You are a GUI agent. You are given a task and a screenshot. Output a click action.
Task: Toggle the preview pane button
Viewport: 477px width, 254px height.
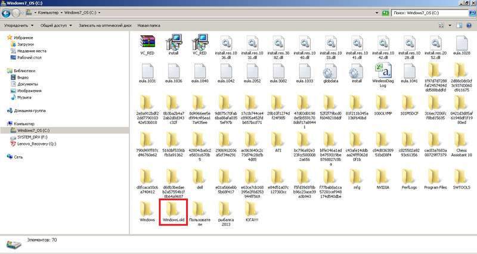click(x=459, y=26)
